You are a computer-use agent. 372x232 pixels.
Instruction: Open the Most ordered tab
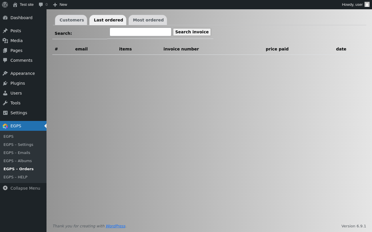click(148, 20)
